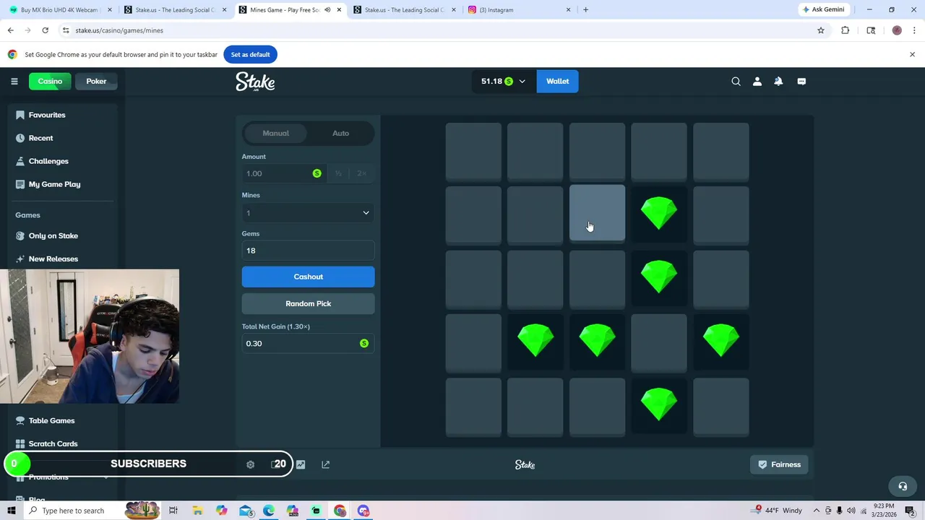The image size is (925, 520).
Task: Open the notifications bell
Action: (x=778, y=82)
